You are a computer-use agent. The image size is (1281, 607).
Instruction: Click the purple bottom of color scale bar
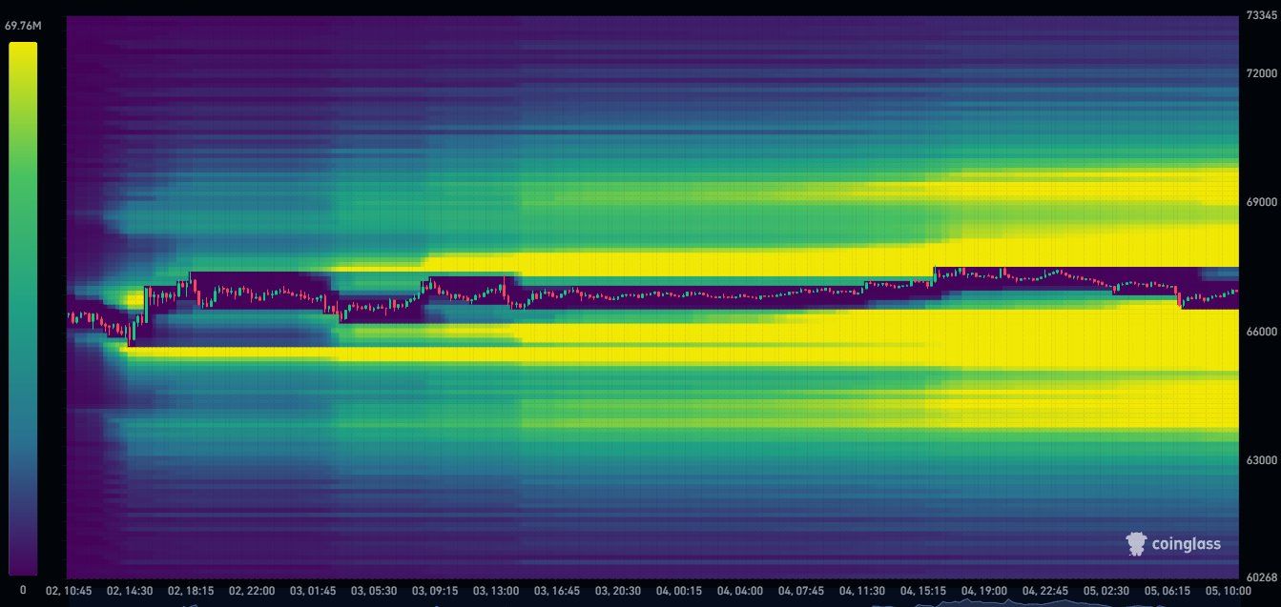pyautogui.click(x=23, y=562)
